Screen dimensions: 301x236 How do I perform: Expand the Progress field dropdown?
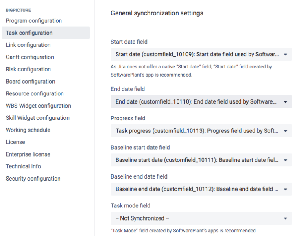(201, 131)
